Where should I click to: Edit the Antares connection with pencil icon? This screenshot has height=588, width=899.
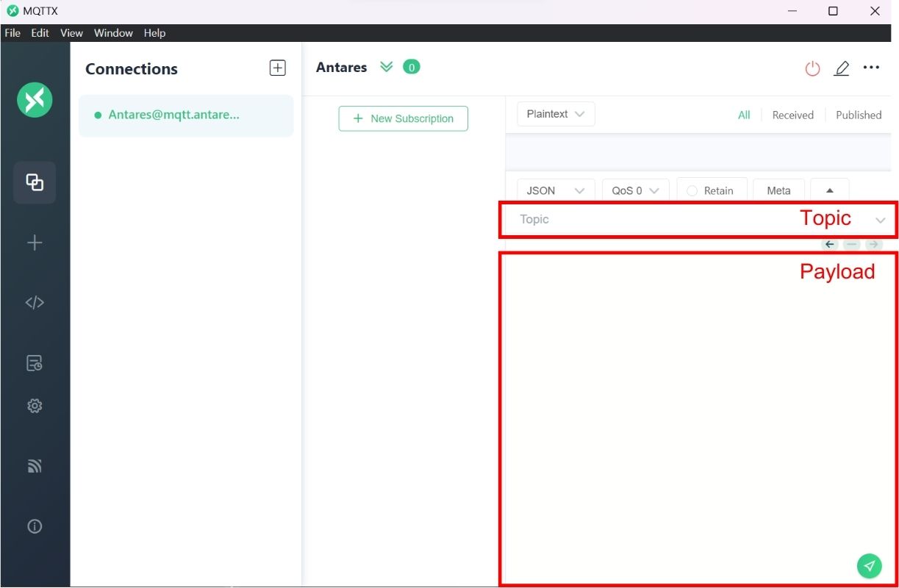point(842,68)
